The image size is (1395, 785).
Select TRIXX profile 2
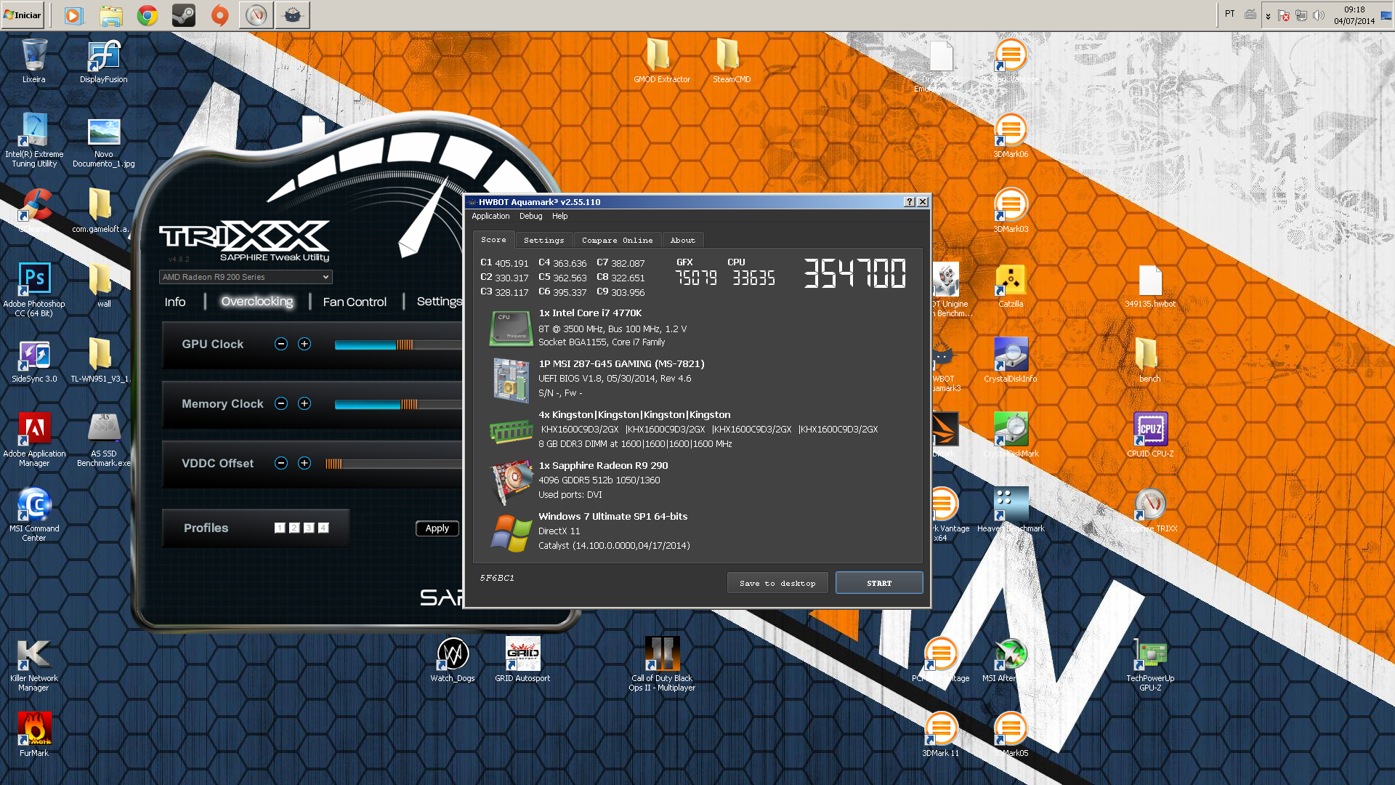pos(294,528)
